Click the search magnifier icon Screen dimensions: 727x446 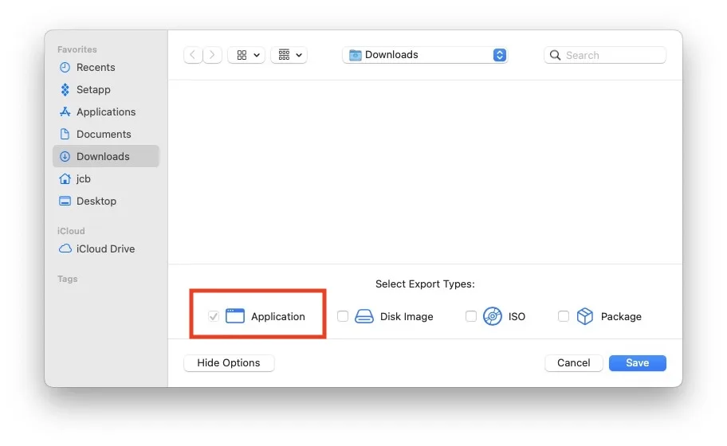(556, 55)
